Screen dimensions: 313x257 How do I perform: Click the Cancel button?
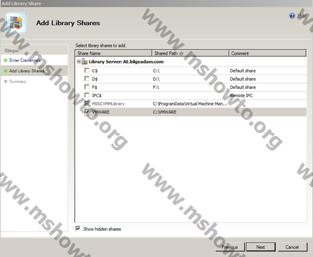[x=293, y=247]
